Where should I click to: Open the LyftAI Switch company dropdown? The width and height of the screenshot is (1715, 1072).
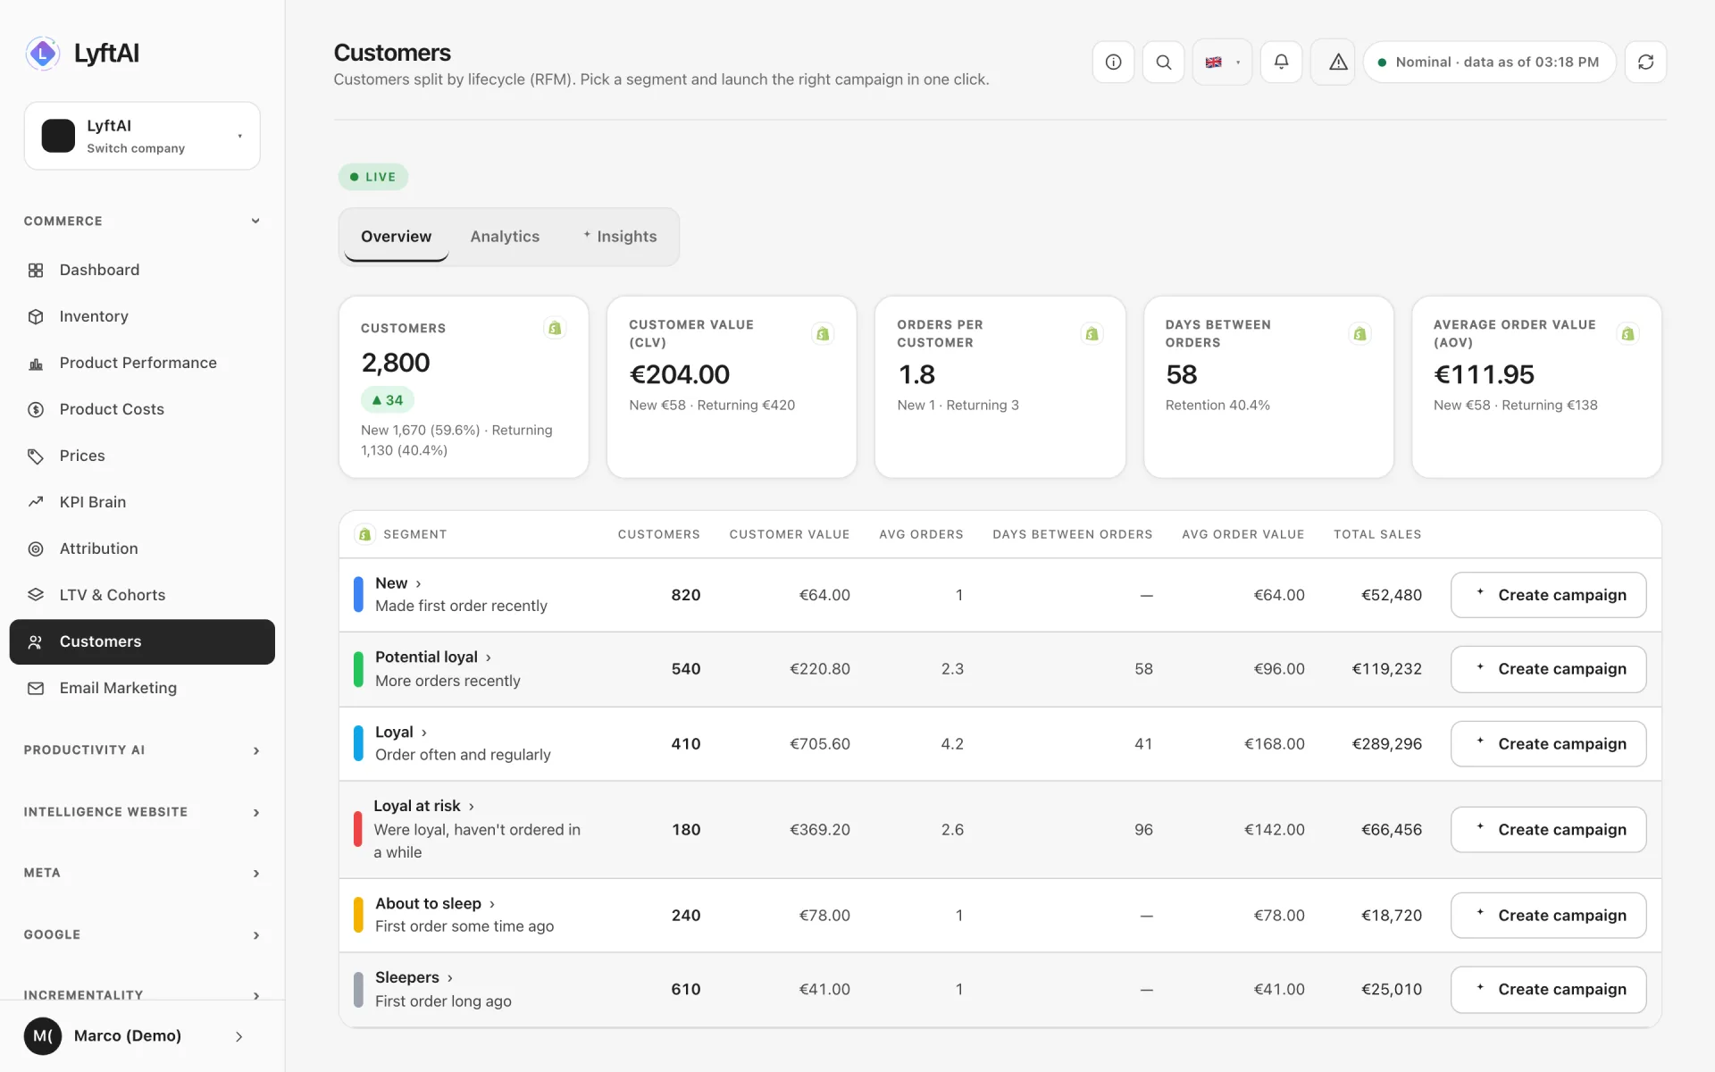[x=142, y=136]
